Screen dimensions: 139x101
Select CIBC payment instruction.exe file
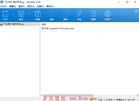tap(59, 28)
